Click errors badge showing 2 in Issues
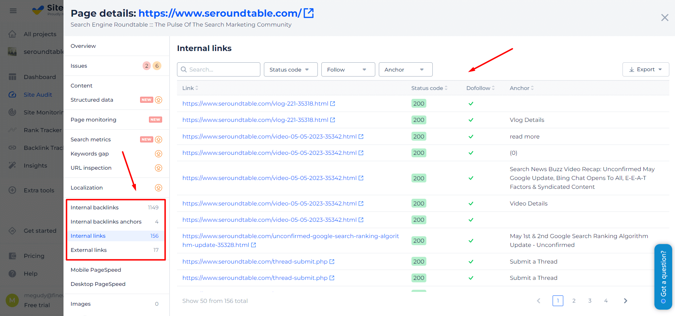This screenshot has height=316, width=675. coord(146,66)
